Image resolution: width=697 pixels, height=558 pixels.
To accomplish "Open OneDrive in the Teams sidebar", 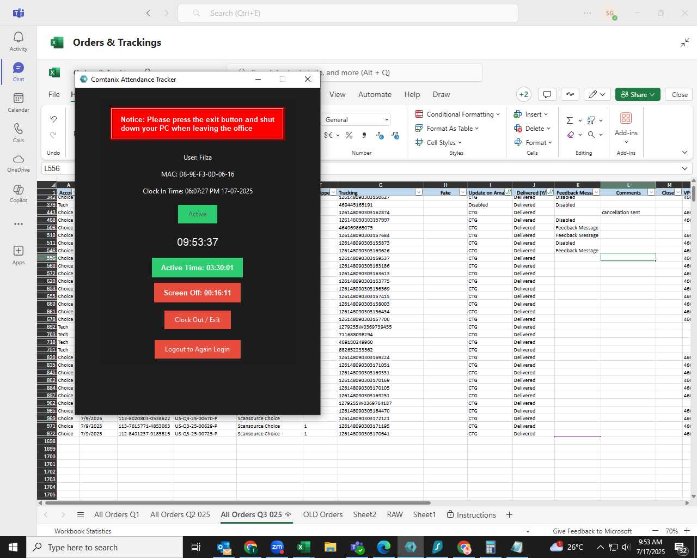I will [x=19, y=163].
